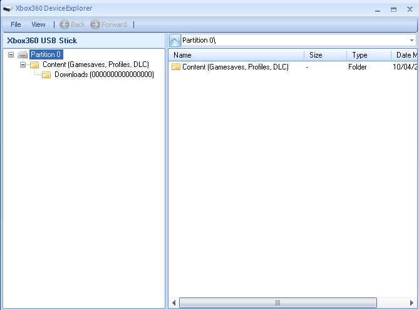Select Content (Gamesaves, Profiles, DLC) tree folder

point(96,65)
